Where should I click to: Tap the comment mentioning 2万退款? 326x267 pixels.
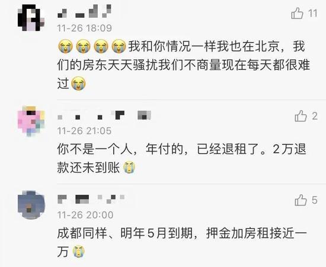pos(182,158)
